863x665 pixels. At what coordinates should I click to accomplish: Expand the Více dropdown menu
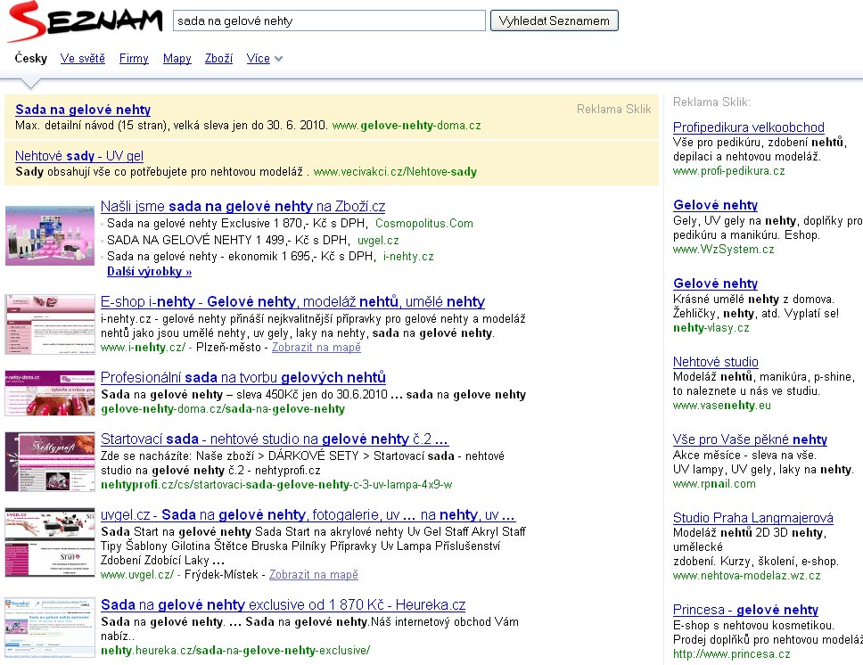264,58
